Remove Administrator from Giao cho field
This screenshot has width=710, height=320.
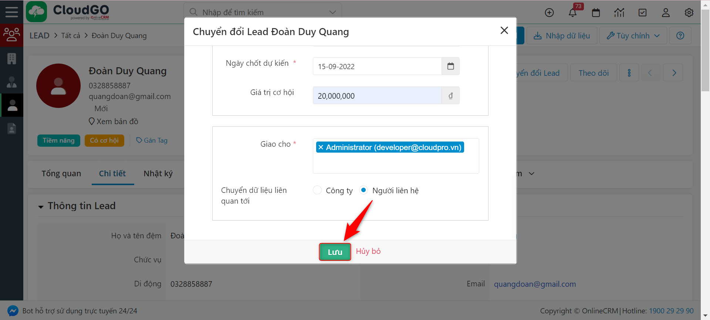[321, 147]
